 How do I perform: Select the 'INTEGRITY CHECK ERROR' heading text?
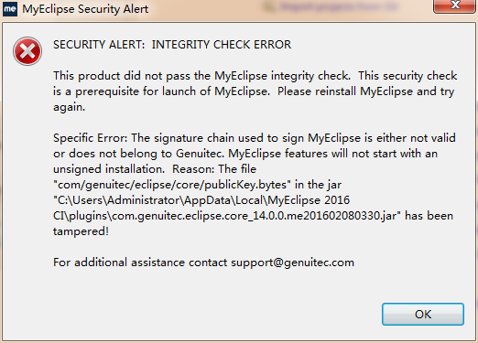pos(222,45)
